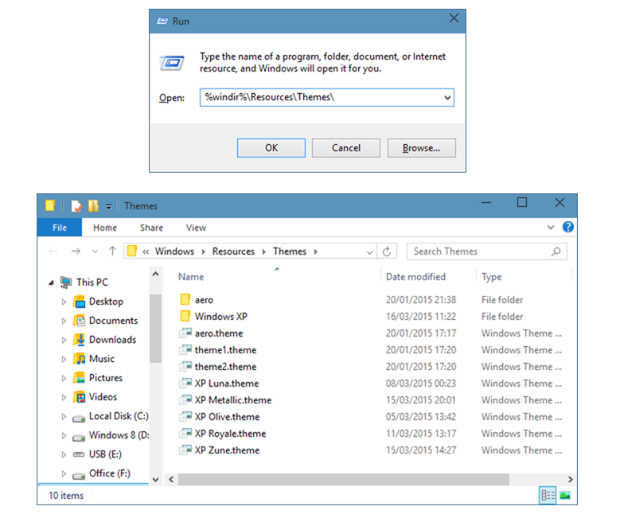620x518 pixels.
Task: Click Browse... in the Run dialog
Action: [x=422, y=148]
